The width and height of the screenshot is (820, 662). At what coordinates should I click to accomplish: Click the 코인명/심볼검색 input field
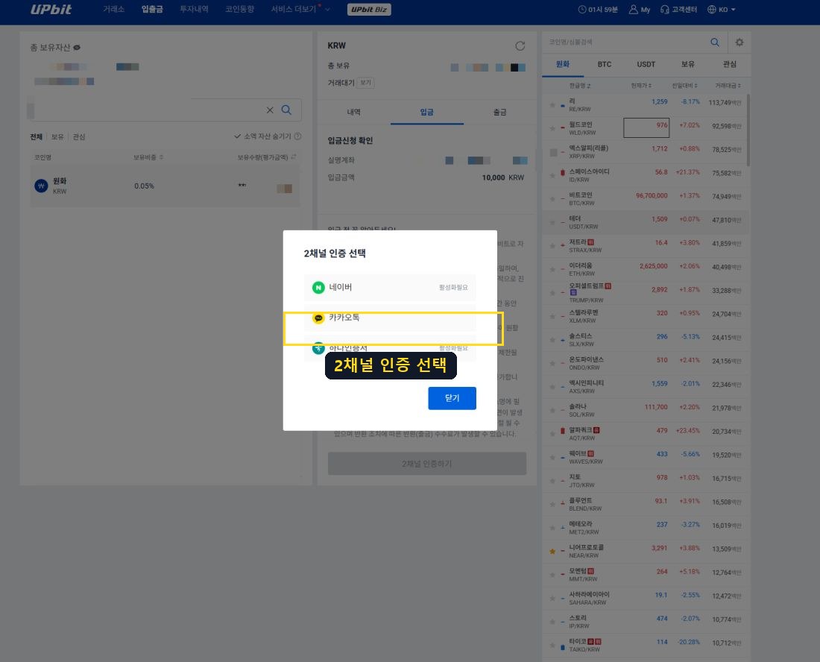(625, 42)
